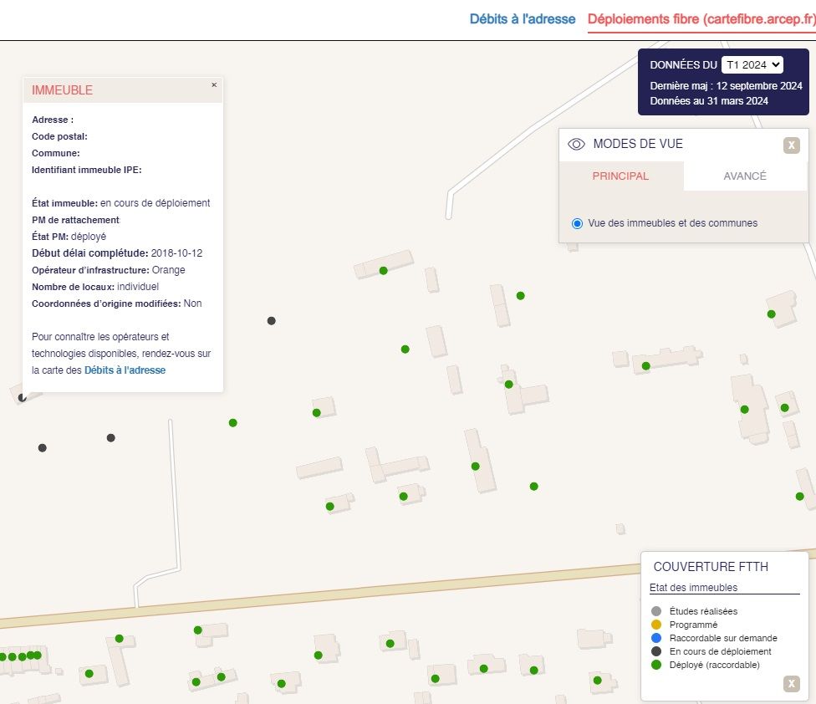The height and width of the screenshot is (704, 816).
Task: Hide the COUVERTURE FTTH legend panel
Action: 791,684
